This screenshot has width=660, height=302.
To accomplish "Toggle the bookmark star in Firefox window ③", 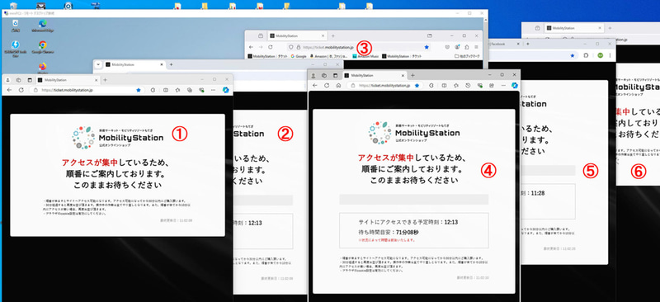I will 427,47.
